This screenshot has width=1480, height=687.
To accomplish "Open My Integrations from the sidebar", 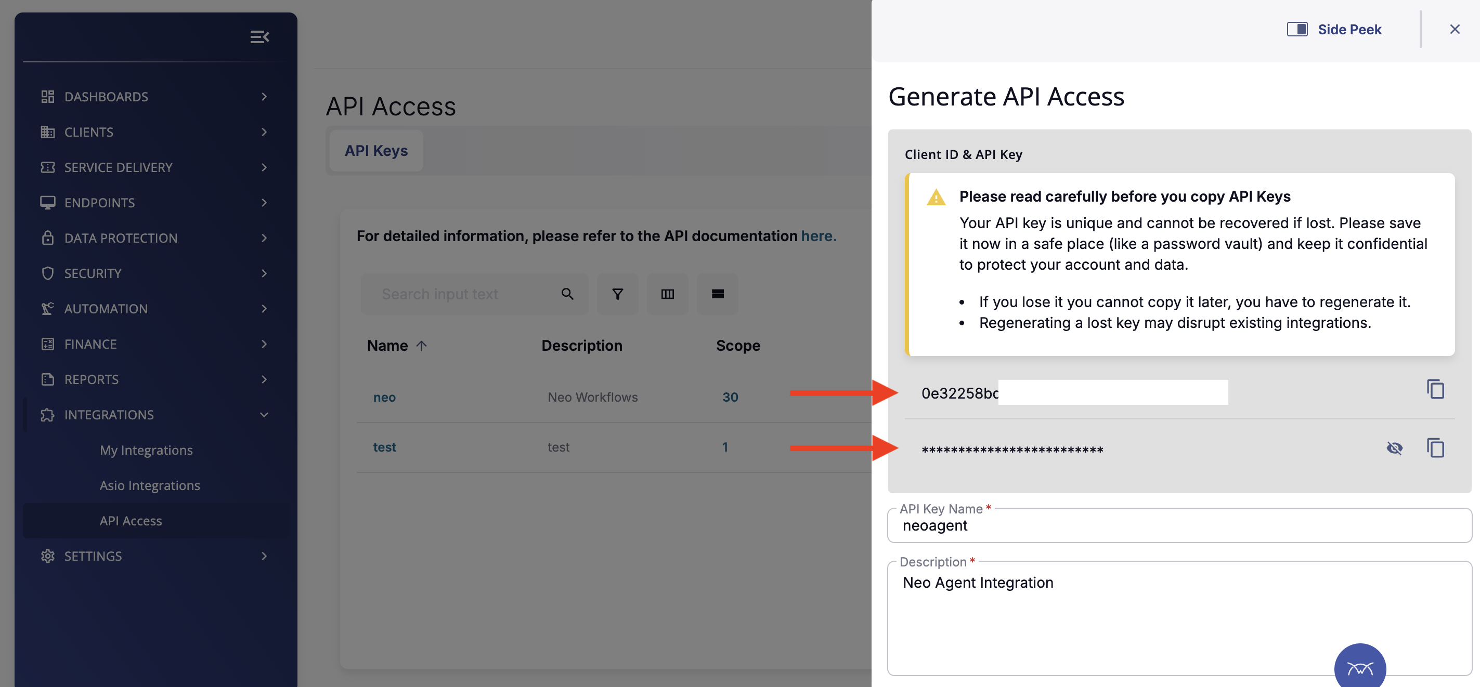I will click(146, 450).
